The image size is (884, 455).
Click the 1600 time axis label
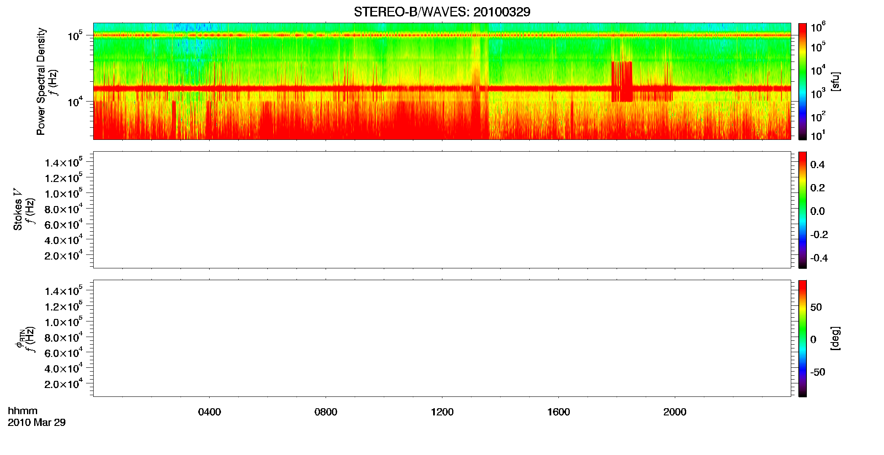tap(558, 412)
